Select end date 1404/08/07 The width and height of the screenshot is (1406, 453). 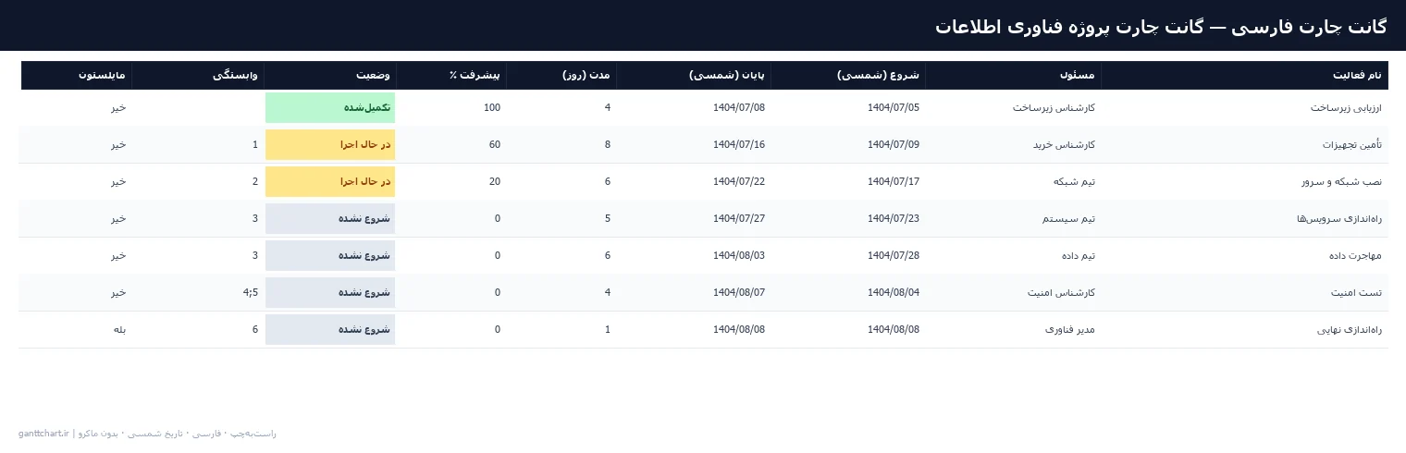pyautogui.click(x=739, y=293)
